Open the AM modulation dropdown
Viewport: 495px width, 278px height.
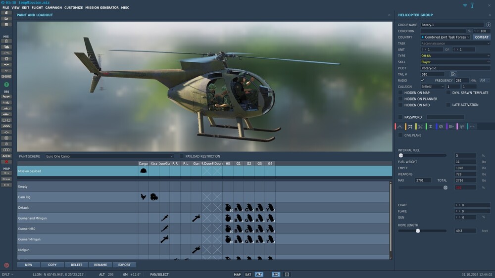pyautogui.click(x=485, y=81)
